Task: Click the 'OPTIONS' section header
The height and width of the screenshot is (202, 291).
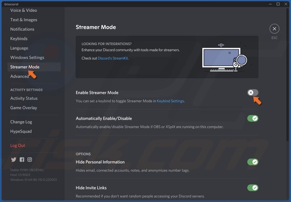Action: click(x=83, y=154)
